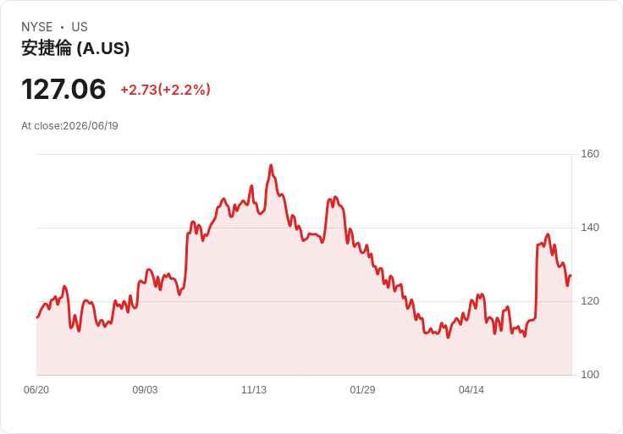Click the 140 price axis label
623x434 pixels.
590,228
